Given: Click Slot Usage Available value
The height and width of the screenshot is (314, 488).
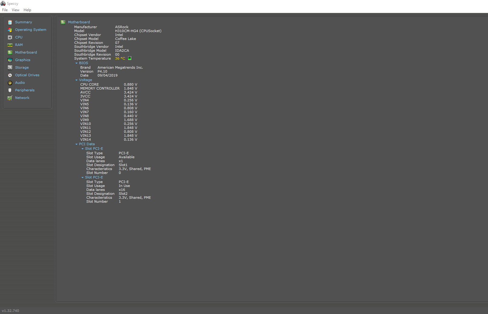Looking at the screenshot, I should [127, 157].
